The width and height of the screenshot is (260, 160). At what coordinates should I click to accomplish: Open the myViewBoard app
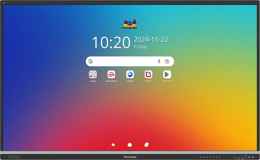pyautogui.click(x=111, y=74)
